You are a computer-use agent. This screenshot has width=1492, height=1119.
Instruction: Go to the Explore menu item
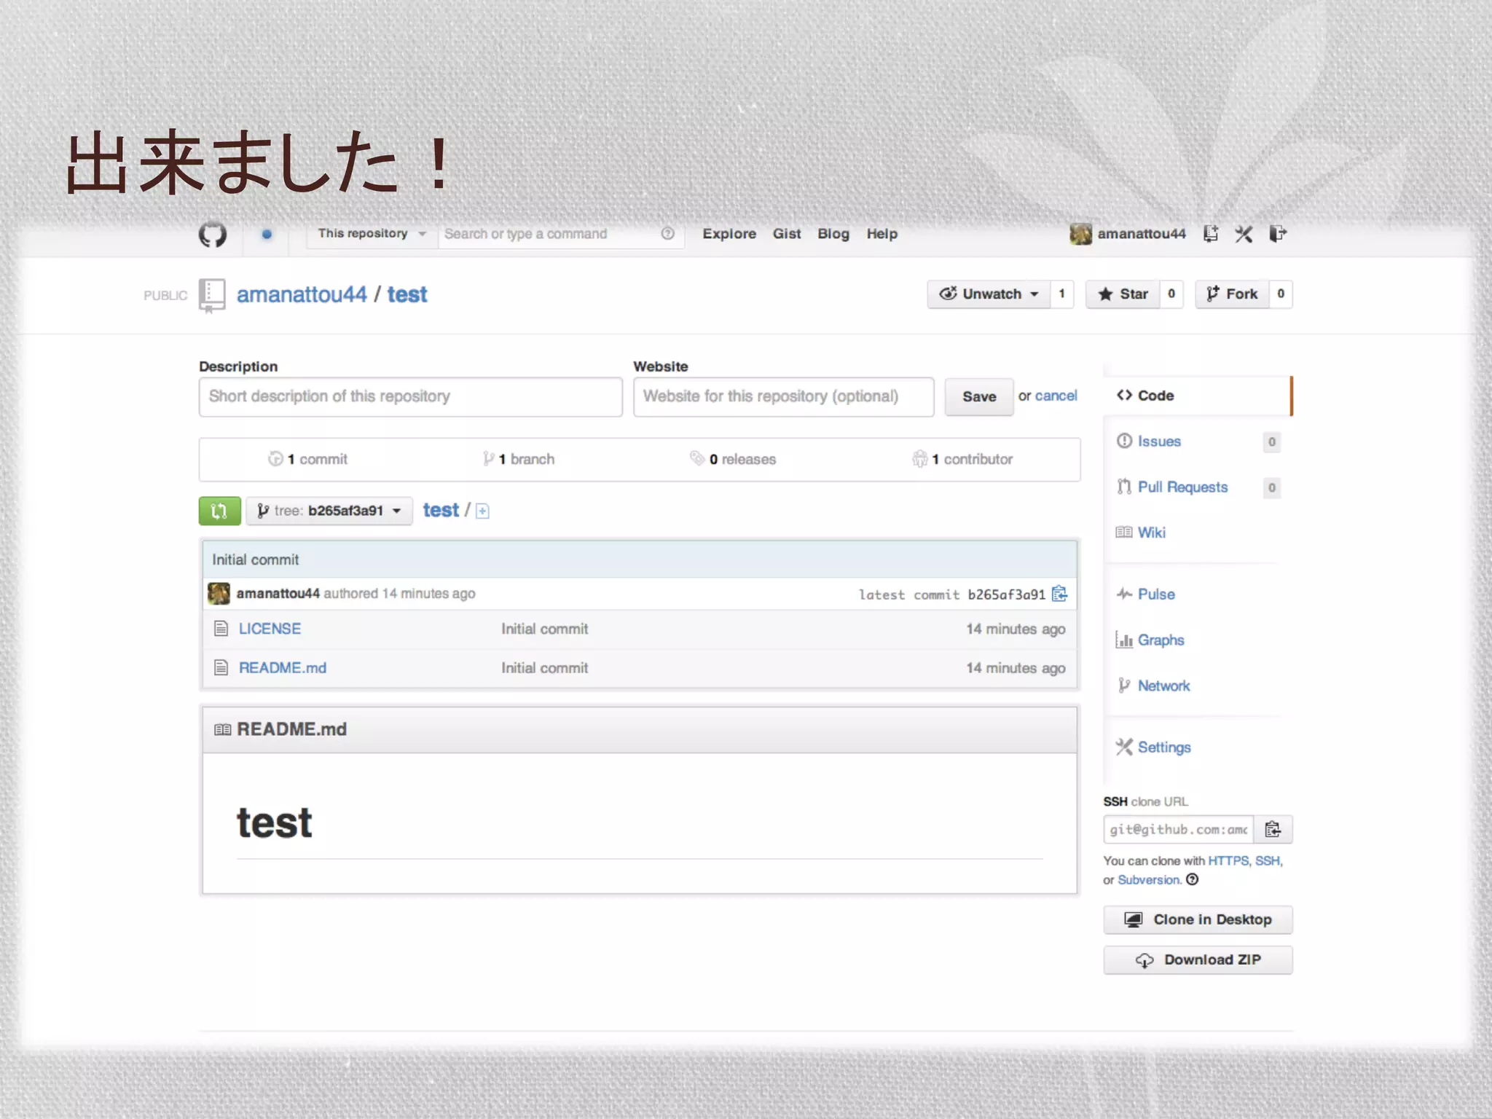pyautogui.click(x=729, y=234)
